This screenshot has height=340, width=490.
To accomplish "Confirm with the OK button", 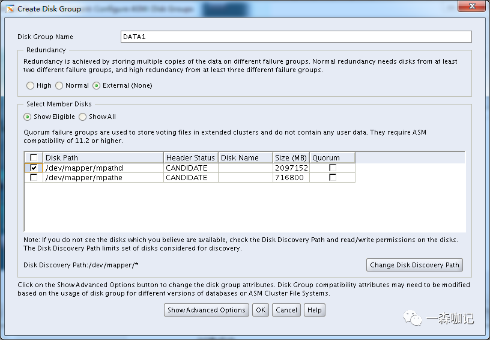I will (x=261, y=310).
